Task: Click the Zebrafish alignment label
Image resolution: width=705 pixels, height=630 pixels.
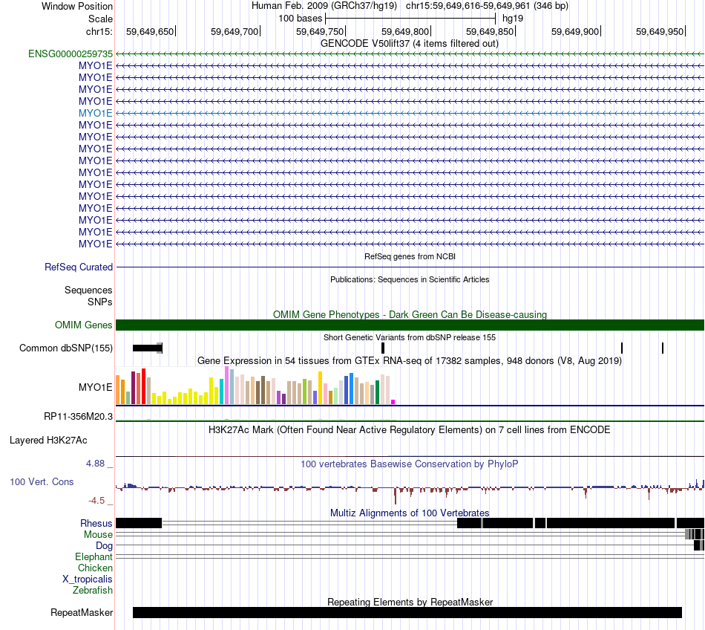Action: tap(93, 591)
